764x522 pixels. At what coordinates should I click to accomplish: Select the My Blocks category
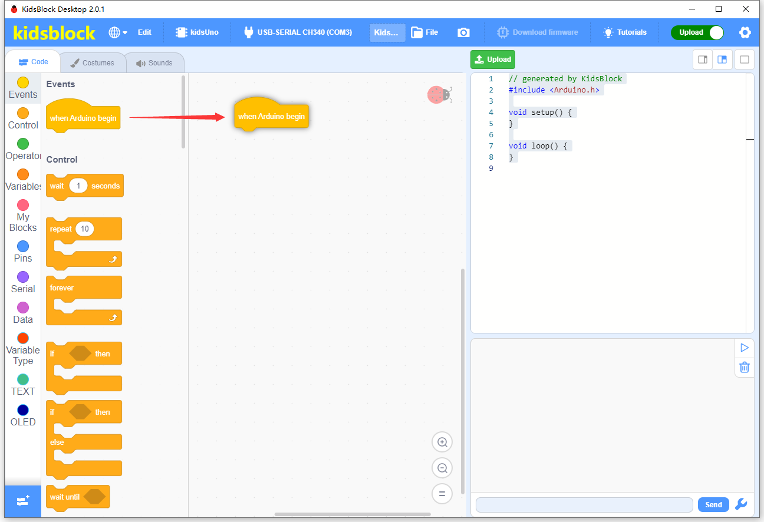[23, 216]
